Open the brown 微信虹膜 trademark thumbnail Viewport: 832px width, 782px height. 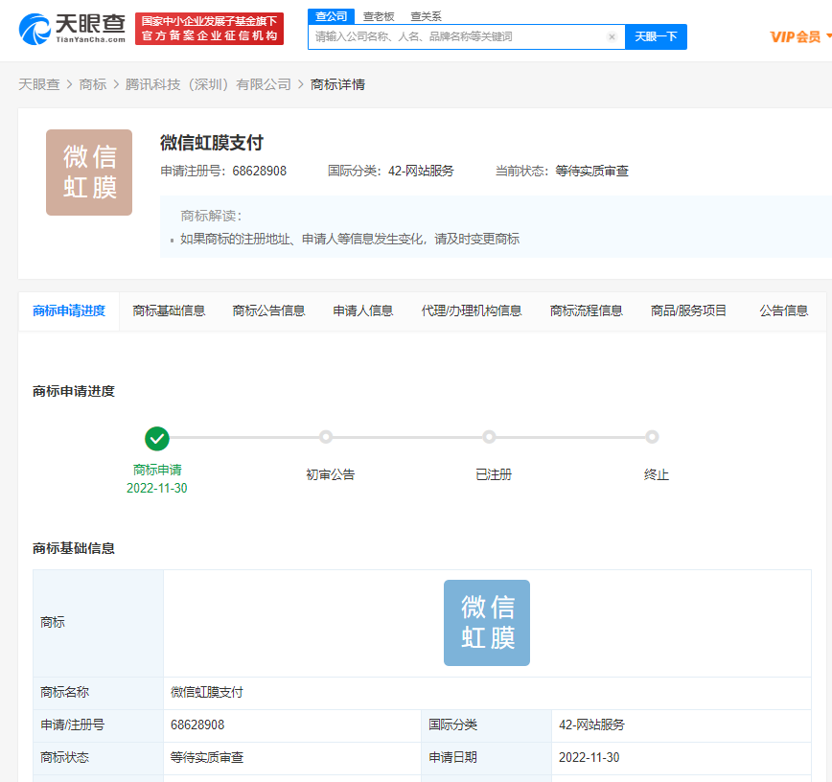point(89,172)
